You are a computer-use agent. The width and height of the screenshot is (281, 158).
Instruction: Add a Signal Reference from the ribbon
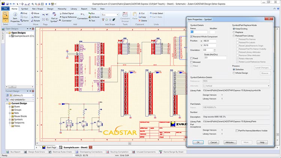(x=68, y=17)
